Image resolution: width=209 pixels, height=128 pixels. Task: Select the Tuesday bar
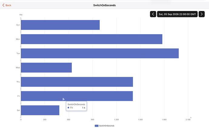tap(100, 54)
